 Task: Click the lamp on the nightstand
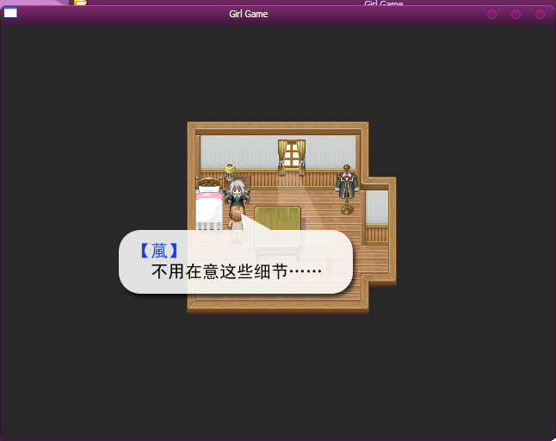coord(230,171)
